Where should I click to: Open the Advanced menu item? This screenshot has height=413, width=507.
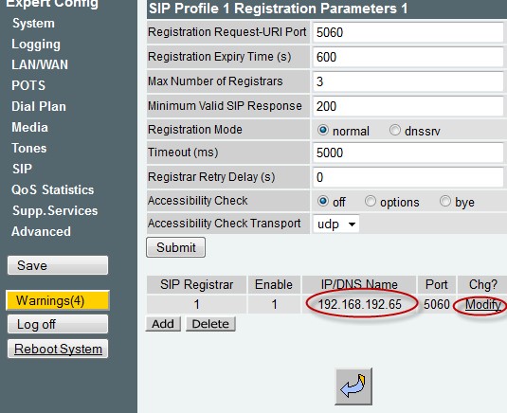click(41, 231)
